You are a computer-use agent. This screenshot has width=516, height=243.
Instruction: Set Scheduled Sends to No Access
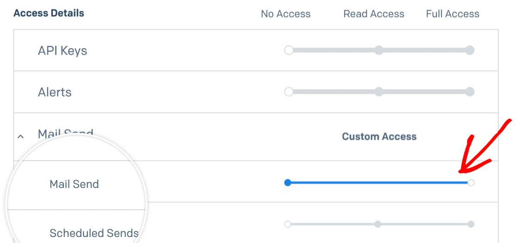click(288, 224)
